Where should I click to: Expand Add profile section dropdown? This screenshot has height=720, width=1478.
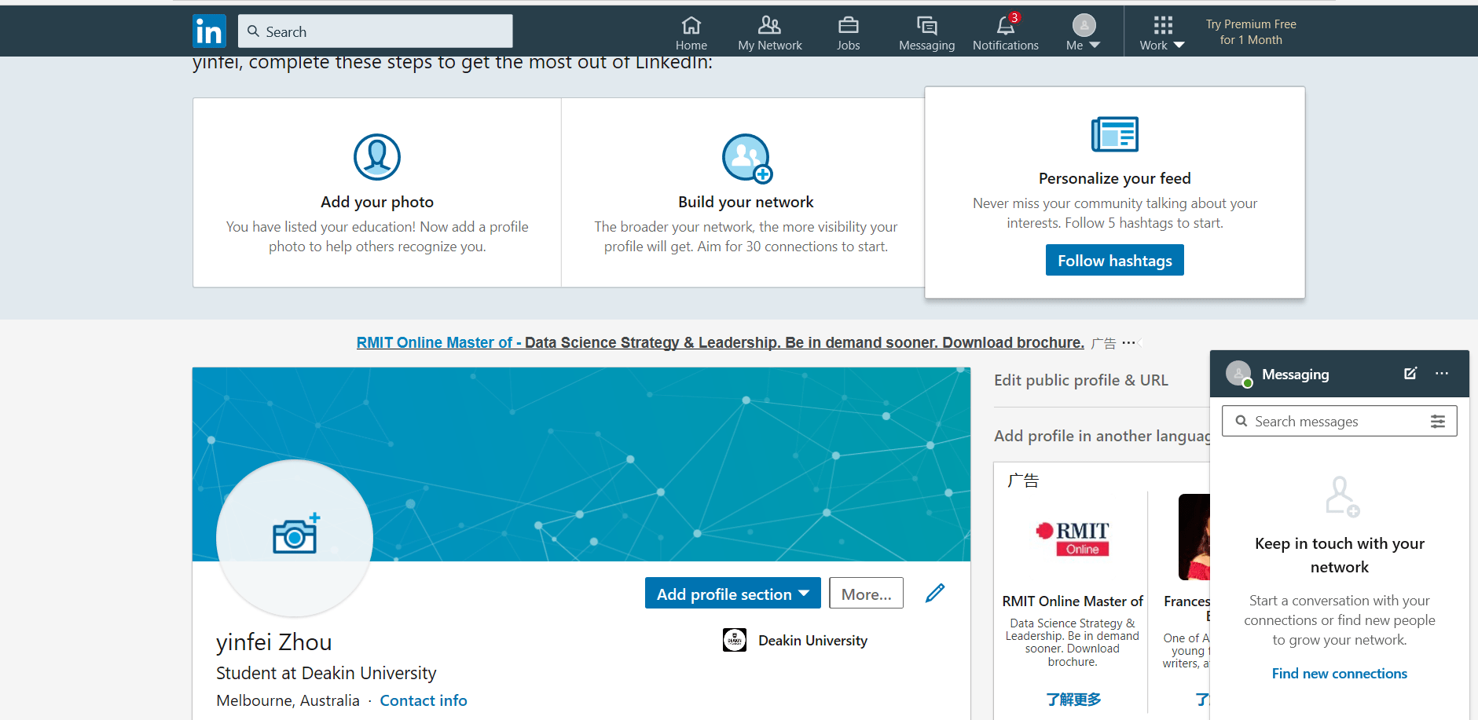732,594
